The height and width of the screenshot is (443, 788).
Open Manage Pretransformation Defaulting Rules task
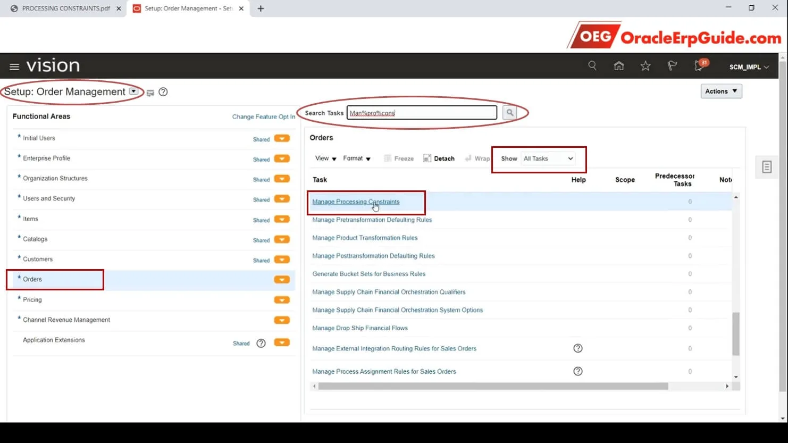coord(372,220)
